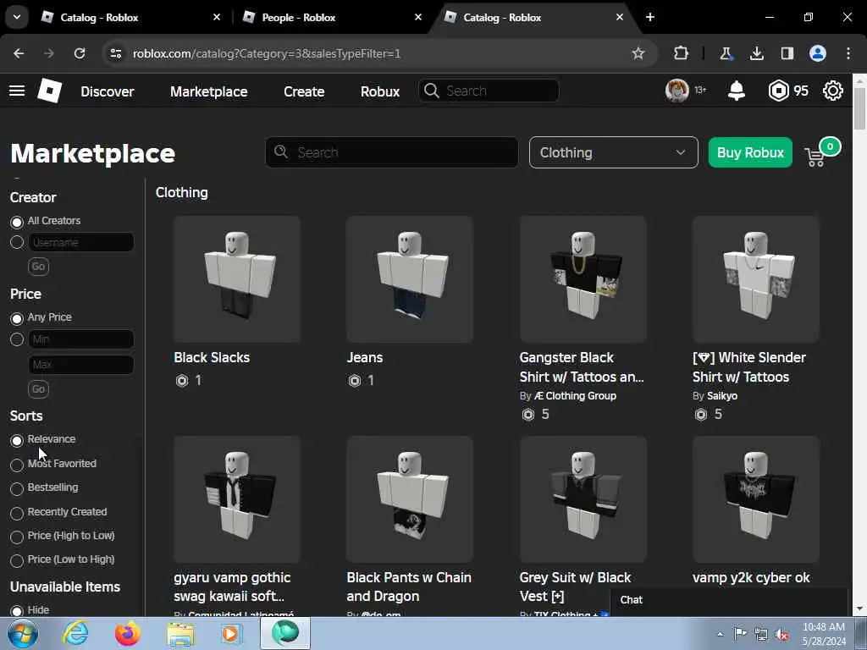Open the site information icon in address bar

pyautogui.click(x=115, y=53)
